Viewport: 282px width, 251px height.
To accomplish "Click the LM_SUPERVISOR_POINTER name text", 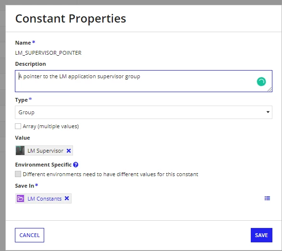I will [48, 53].
